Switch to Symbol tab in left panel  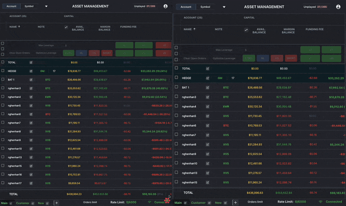click(x=29, y=6)
